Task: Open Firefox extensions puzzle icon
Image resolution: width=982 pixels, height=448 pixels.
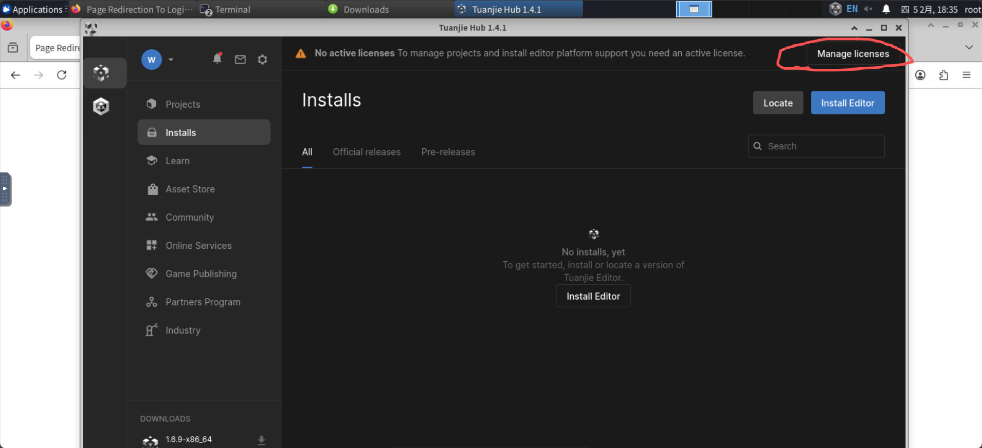Action: tap(943, 75)
